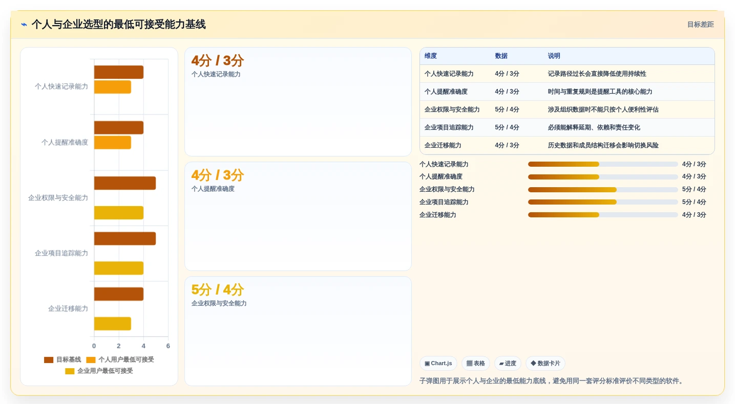This screenshot has height=404, width=735.
Task: Click the 个人提醒准确度 table row cell
Action: (446, 92)
